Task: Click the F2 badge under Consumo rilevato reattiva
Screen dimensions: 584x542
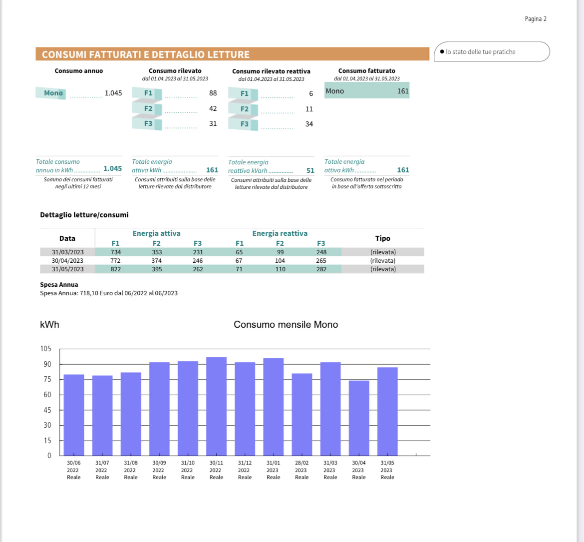Action: coord(244,109)
